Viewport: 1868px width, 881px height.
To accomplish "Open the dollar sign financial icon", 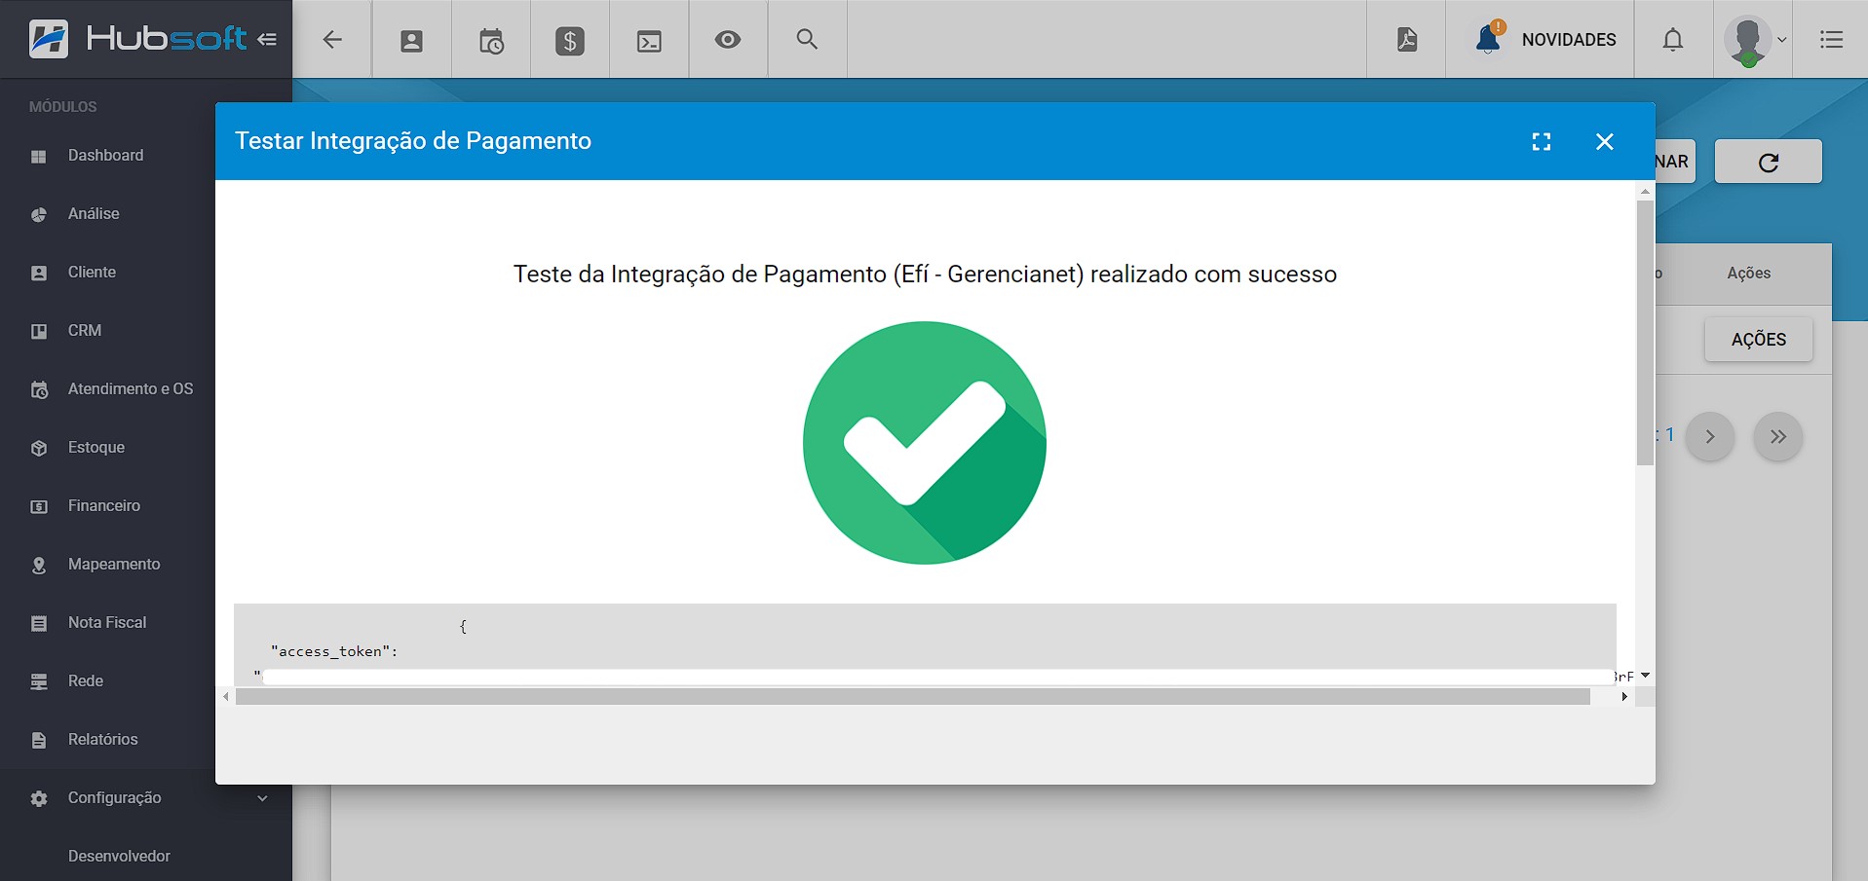I will pyautogui.click(x=570, y=41).
